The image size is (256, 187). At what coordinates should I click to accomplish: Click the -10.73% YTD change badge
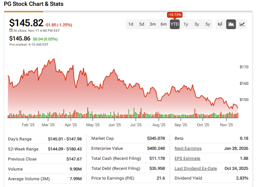(175, 15)
